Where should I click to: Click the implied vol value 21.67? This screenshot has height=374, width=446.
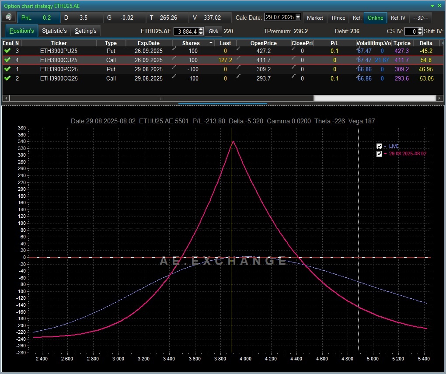[382, 60]
